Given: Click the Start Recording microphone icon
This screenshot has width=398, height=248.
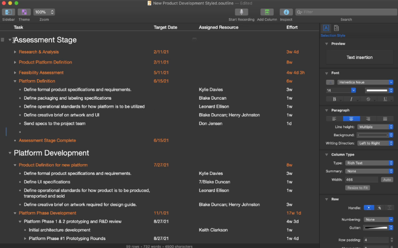Looking at the screenshot, I should point(242,12).
